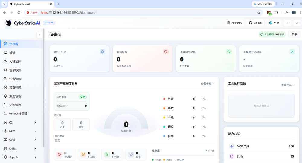Expand the MCP menu chevron

(35, 131)
